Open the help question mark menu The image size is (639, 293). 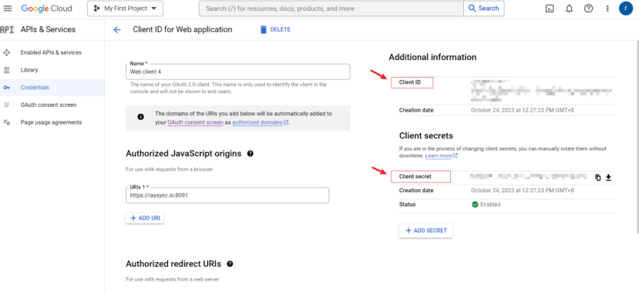[588, 8]
